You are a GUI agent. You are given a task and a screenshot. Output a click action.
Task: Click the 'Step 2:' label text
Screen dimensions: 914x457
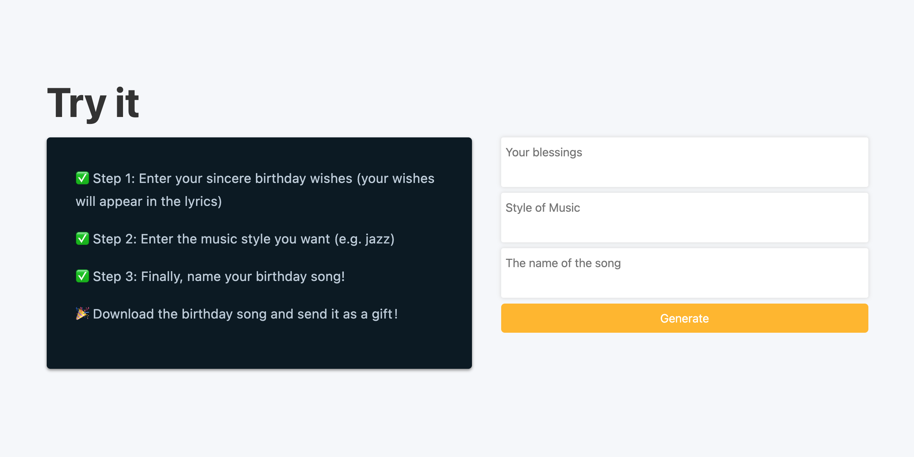pyautogui.click(x=115, y=239)
